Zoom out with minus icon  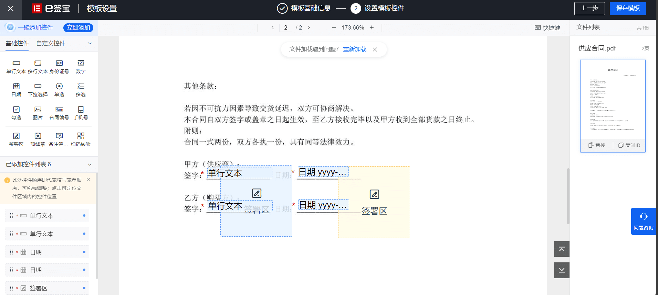(334, 27)
